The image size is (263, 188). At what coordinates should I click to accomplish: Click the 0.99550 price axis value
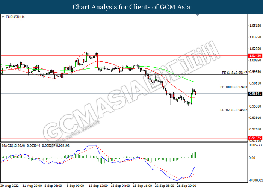click(255, 72)
